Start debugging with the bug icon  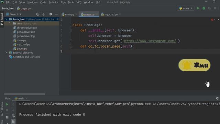[204, 8]
